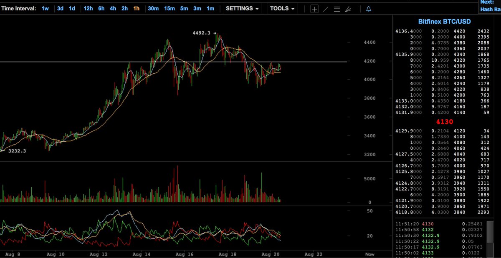Image resolution: width=501 pixels, height=258 pixels.
Task: Click the Now label on time axis
Action: pos(369,254)
